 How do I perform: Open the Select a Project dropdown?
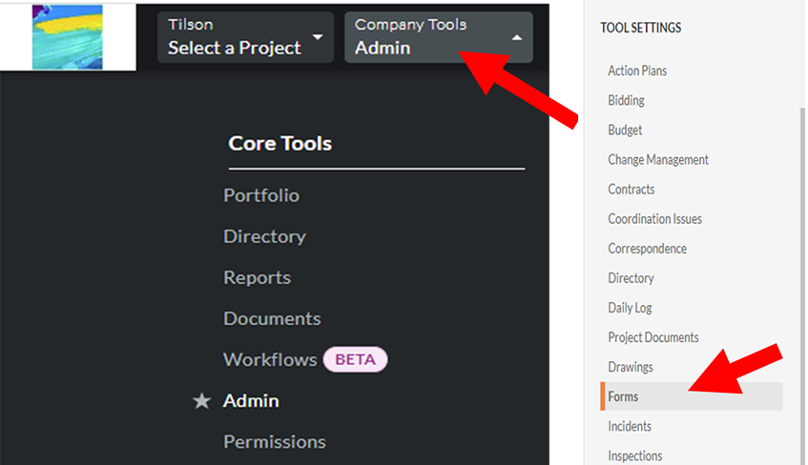pyautogui.click(x=245, y=37)
